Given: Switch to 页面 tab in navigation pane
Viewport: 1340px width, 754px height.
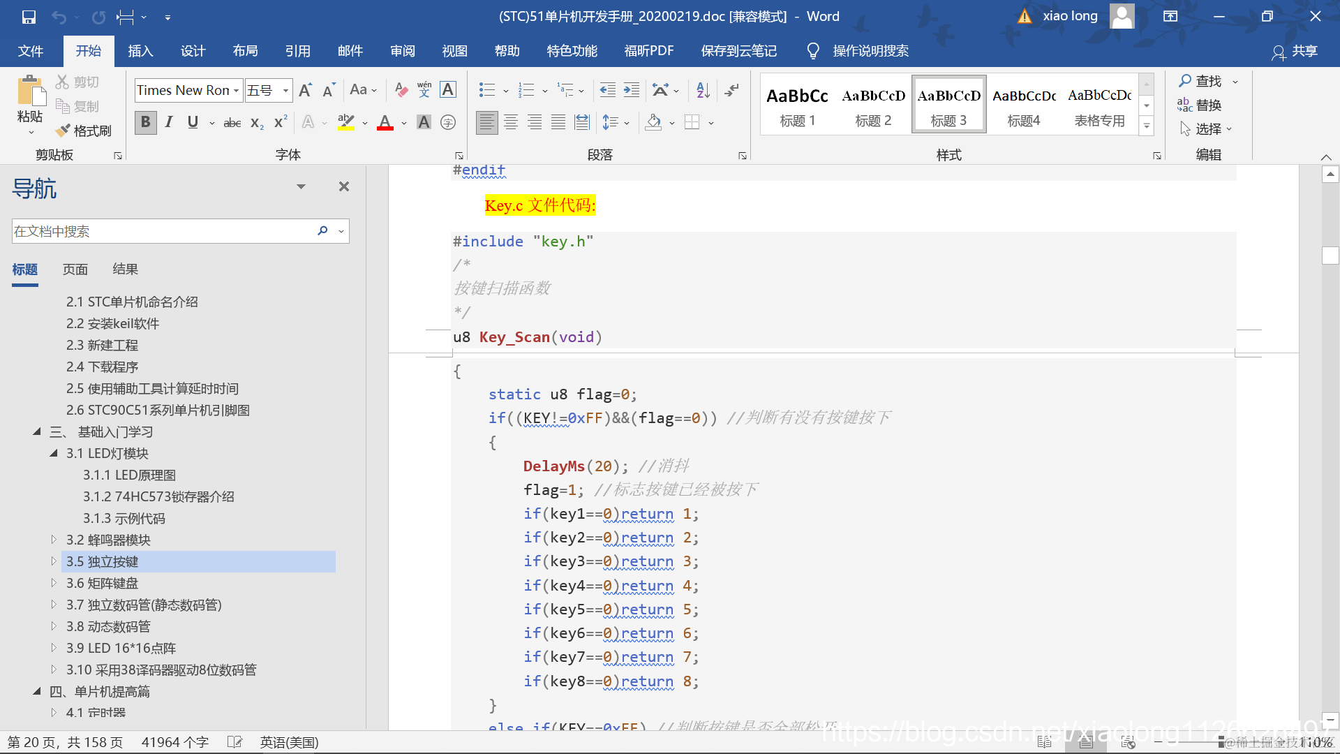Looking at the screenshot, I should click(75, 269).
